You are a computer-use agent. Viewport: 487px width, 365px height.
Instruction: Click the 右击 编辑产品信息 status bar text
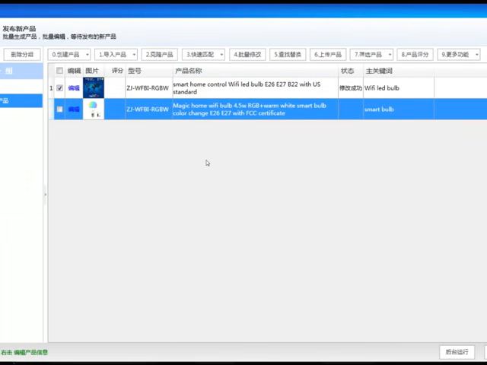tap(24, 352)
